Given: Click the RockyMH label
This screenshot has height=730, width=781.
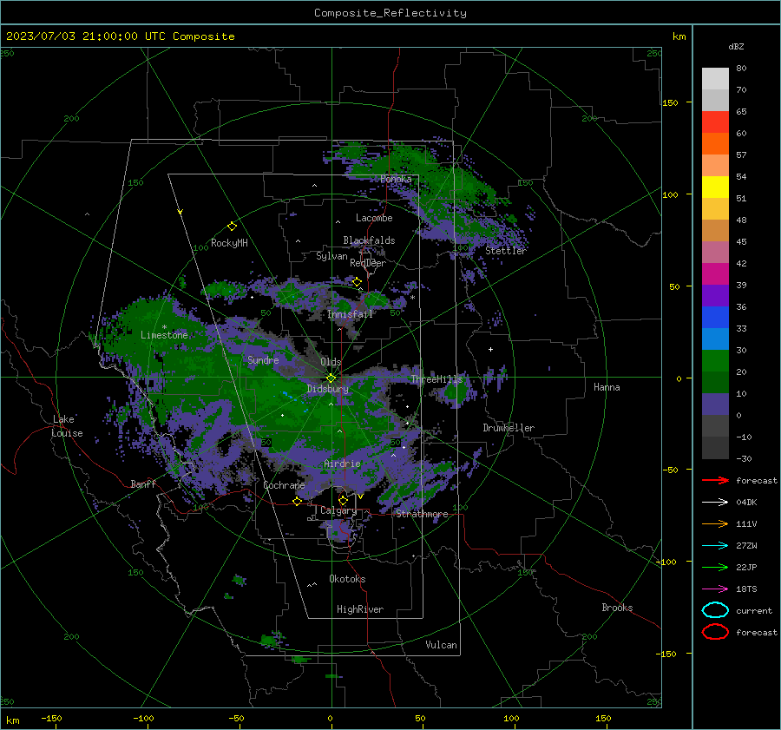Looking at the screenshot, I should tap(229, 243).
